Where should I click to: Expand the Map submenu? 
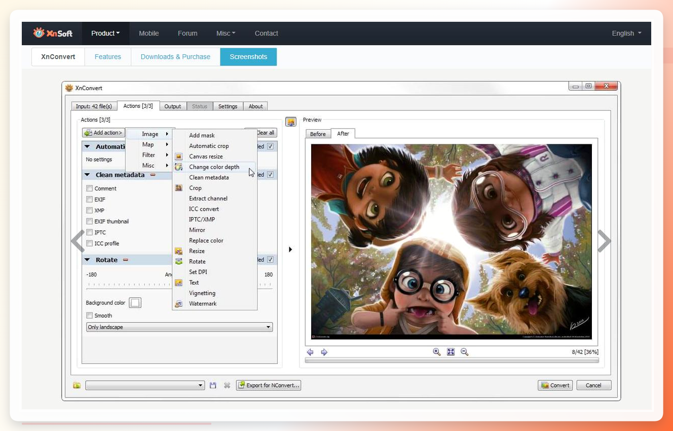click(x=148, y=145)
